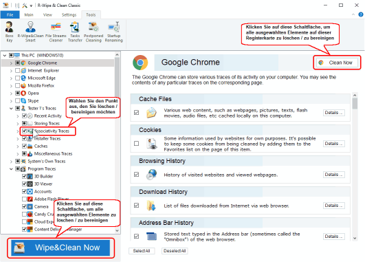Expand the Mozilla Firefox node
The width and height of the screenshot is (365, 262).
pyautogui.click(x=11, y=86)
